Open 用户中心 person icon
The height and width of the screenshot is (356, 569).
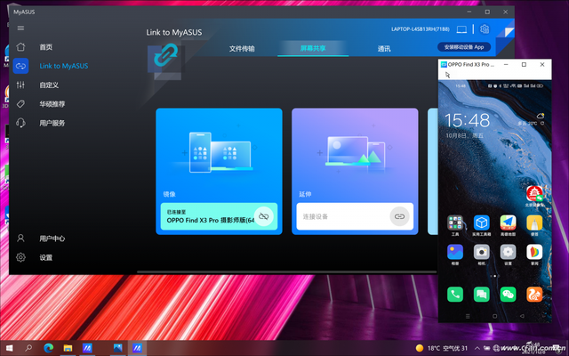tap(20, 239)
